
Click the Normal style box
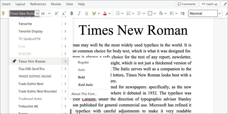click(x=203, y=13)
